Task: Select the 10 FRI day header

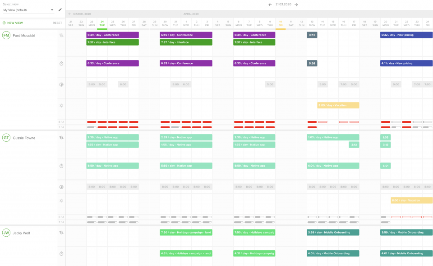Action: pos(281,23)
